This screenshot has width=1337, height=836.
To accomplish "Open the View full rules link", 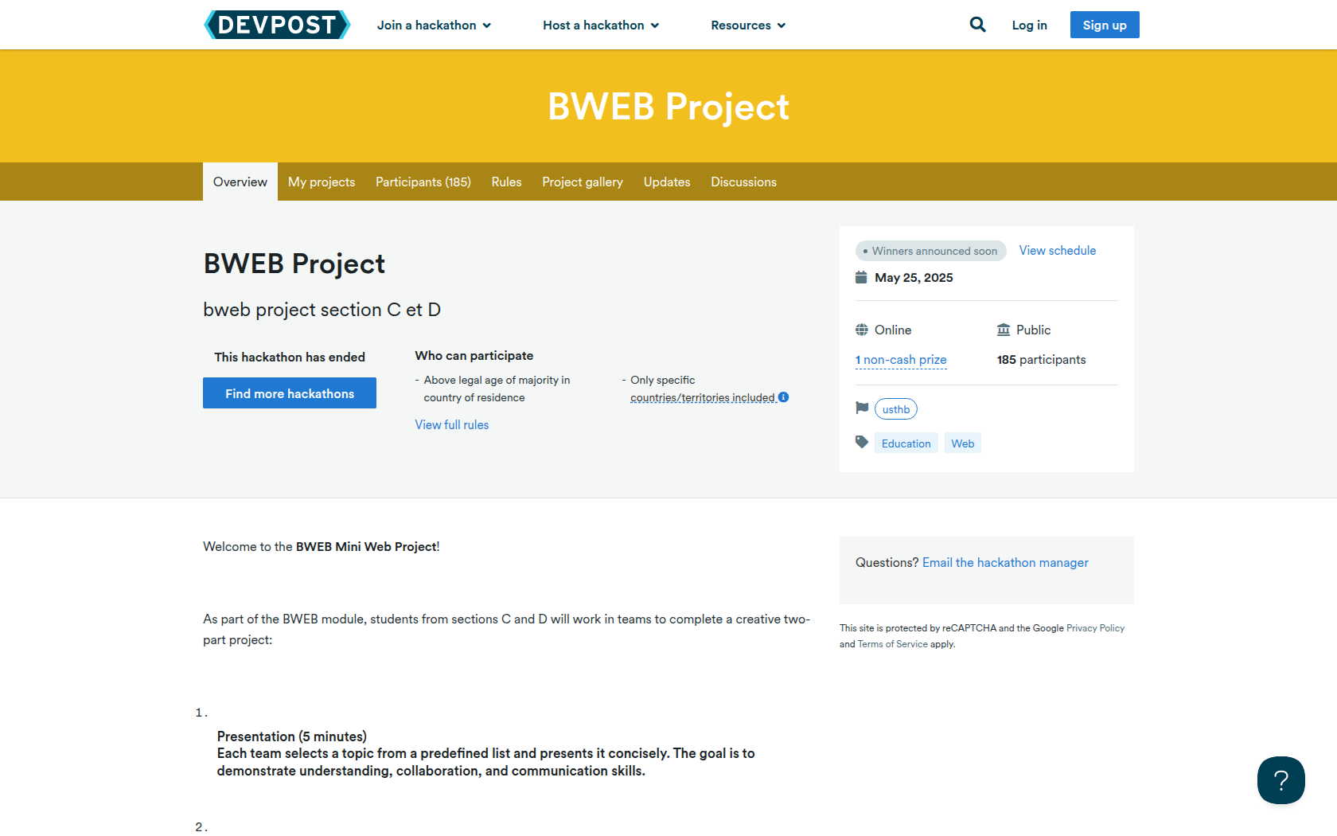I will click(x=451, y=425).
